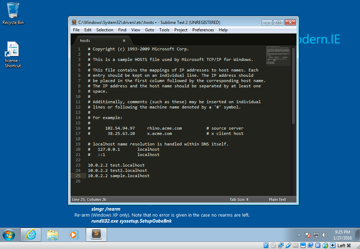Place cursor on '10.0.2.2 test.localhost' line
Screen dimensions: 360x249
[x=116, y=165]
